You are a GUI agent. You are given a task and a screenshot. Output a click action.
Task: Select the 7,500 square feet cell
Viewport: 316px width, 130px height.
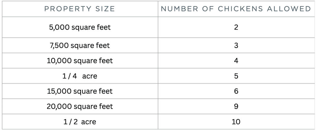(x=80, y=45)
